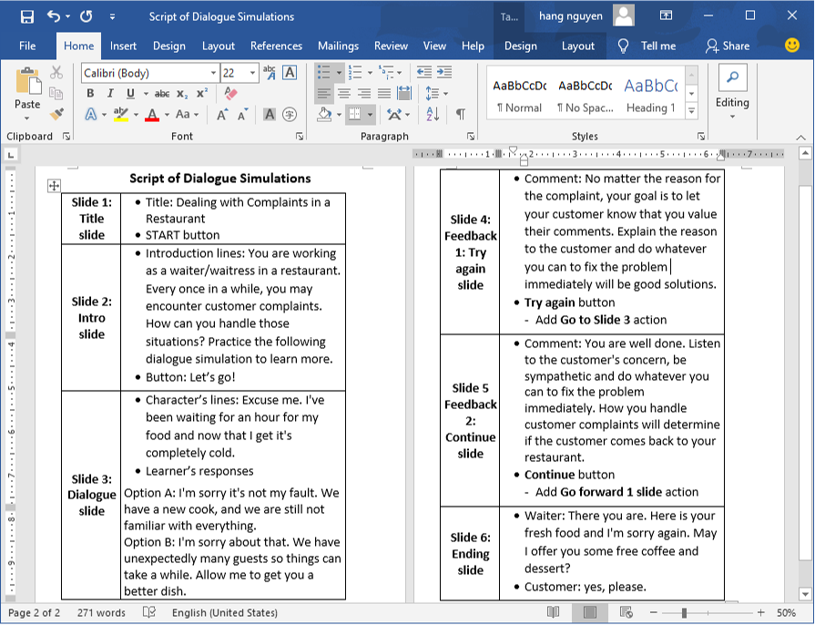
Task: Clear all formatting icon
Action: (x=230, y=93)
